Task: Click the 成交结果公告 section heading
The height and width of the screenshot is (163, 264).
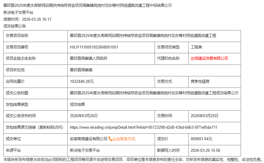Action: point(14,26)
